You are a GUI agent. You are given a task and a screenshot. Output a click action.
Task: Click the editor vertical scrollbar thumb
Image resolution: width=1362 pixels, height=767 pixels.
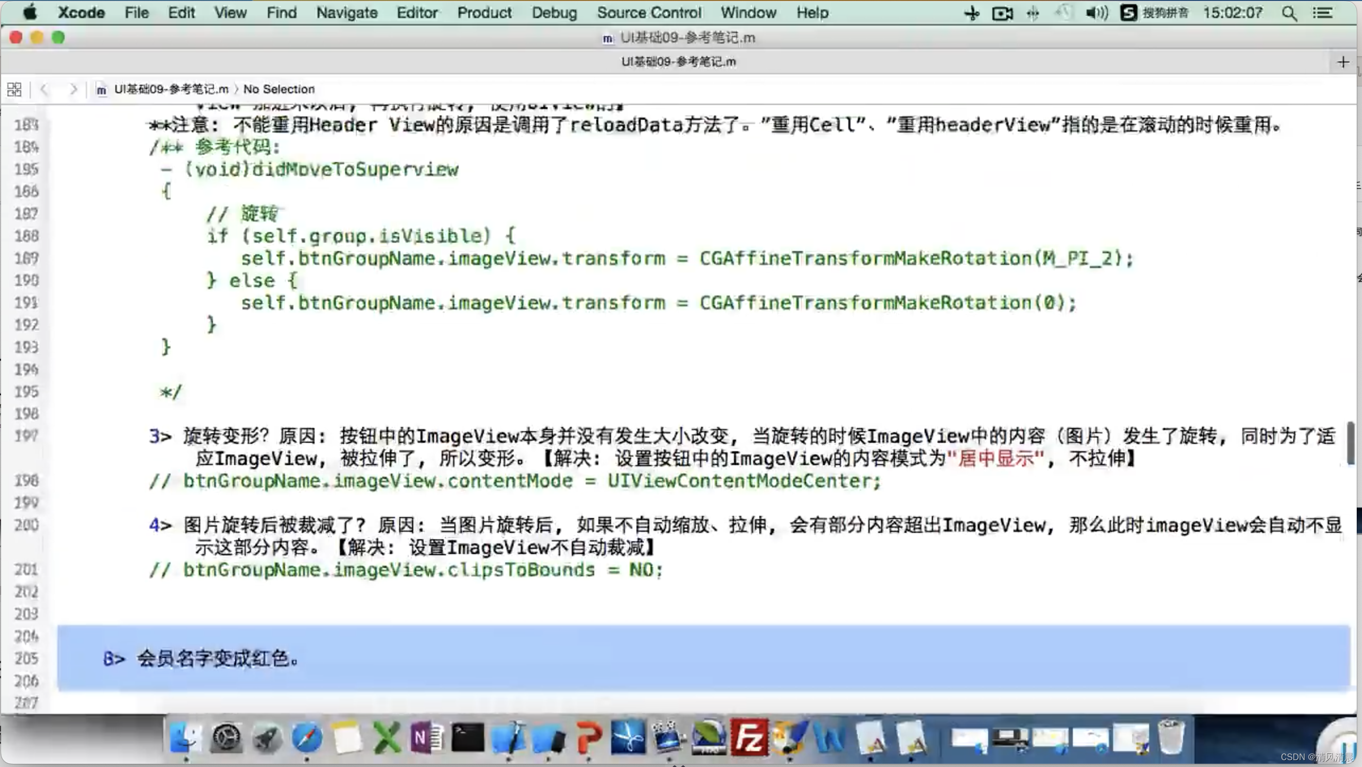click(1350, 443)
